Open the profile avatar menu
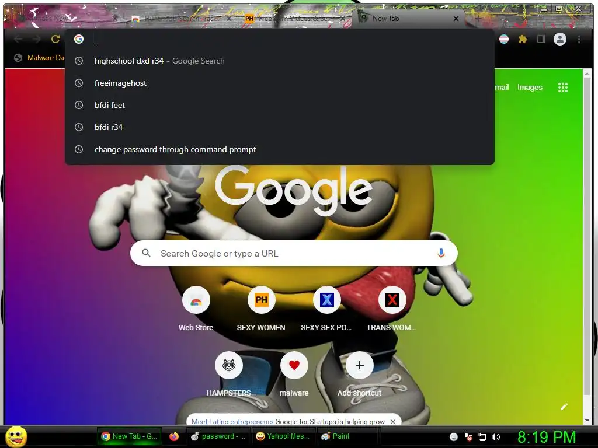 tap(560, 39)
